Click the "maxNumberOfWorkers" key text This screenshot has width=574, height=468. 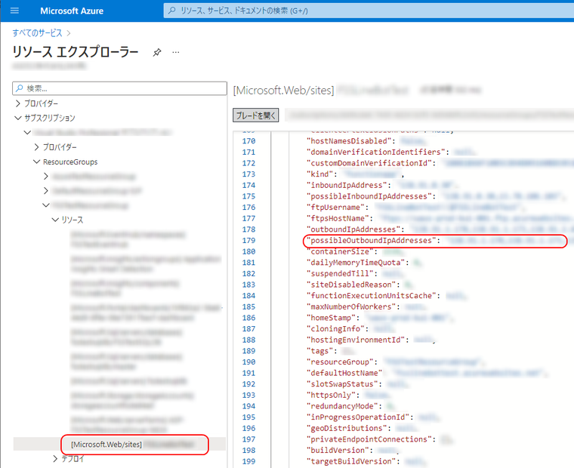(351, 306)
